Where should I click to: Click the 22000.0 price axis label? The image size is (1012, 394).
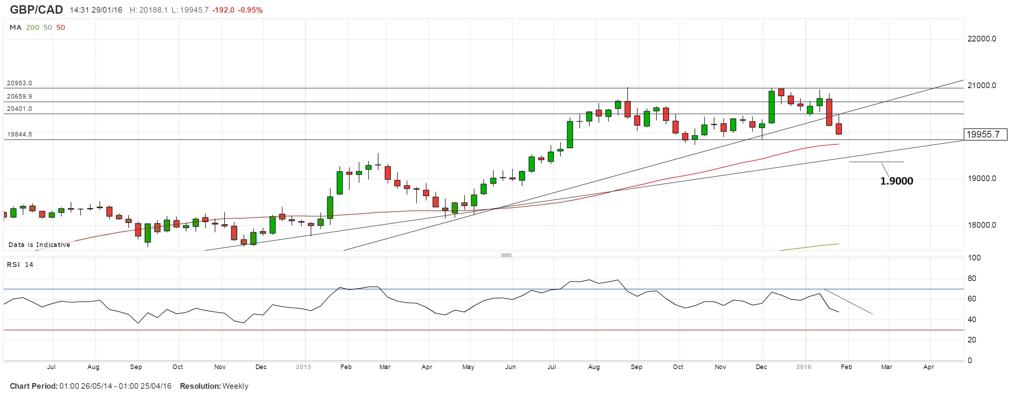pos(982,39)
